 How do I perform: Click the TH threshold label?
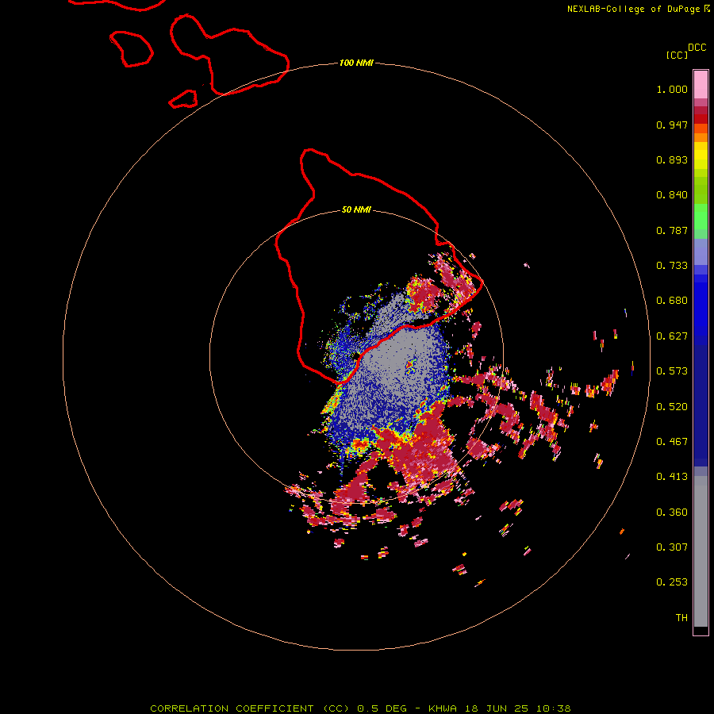[681, 618]
